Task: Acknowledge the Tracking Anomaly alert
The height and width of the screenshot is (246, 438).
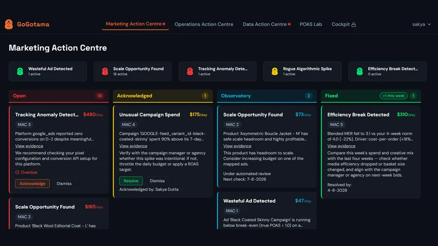Action: pos(32,184)
